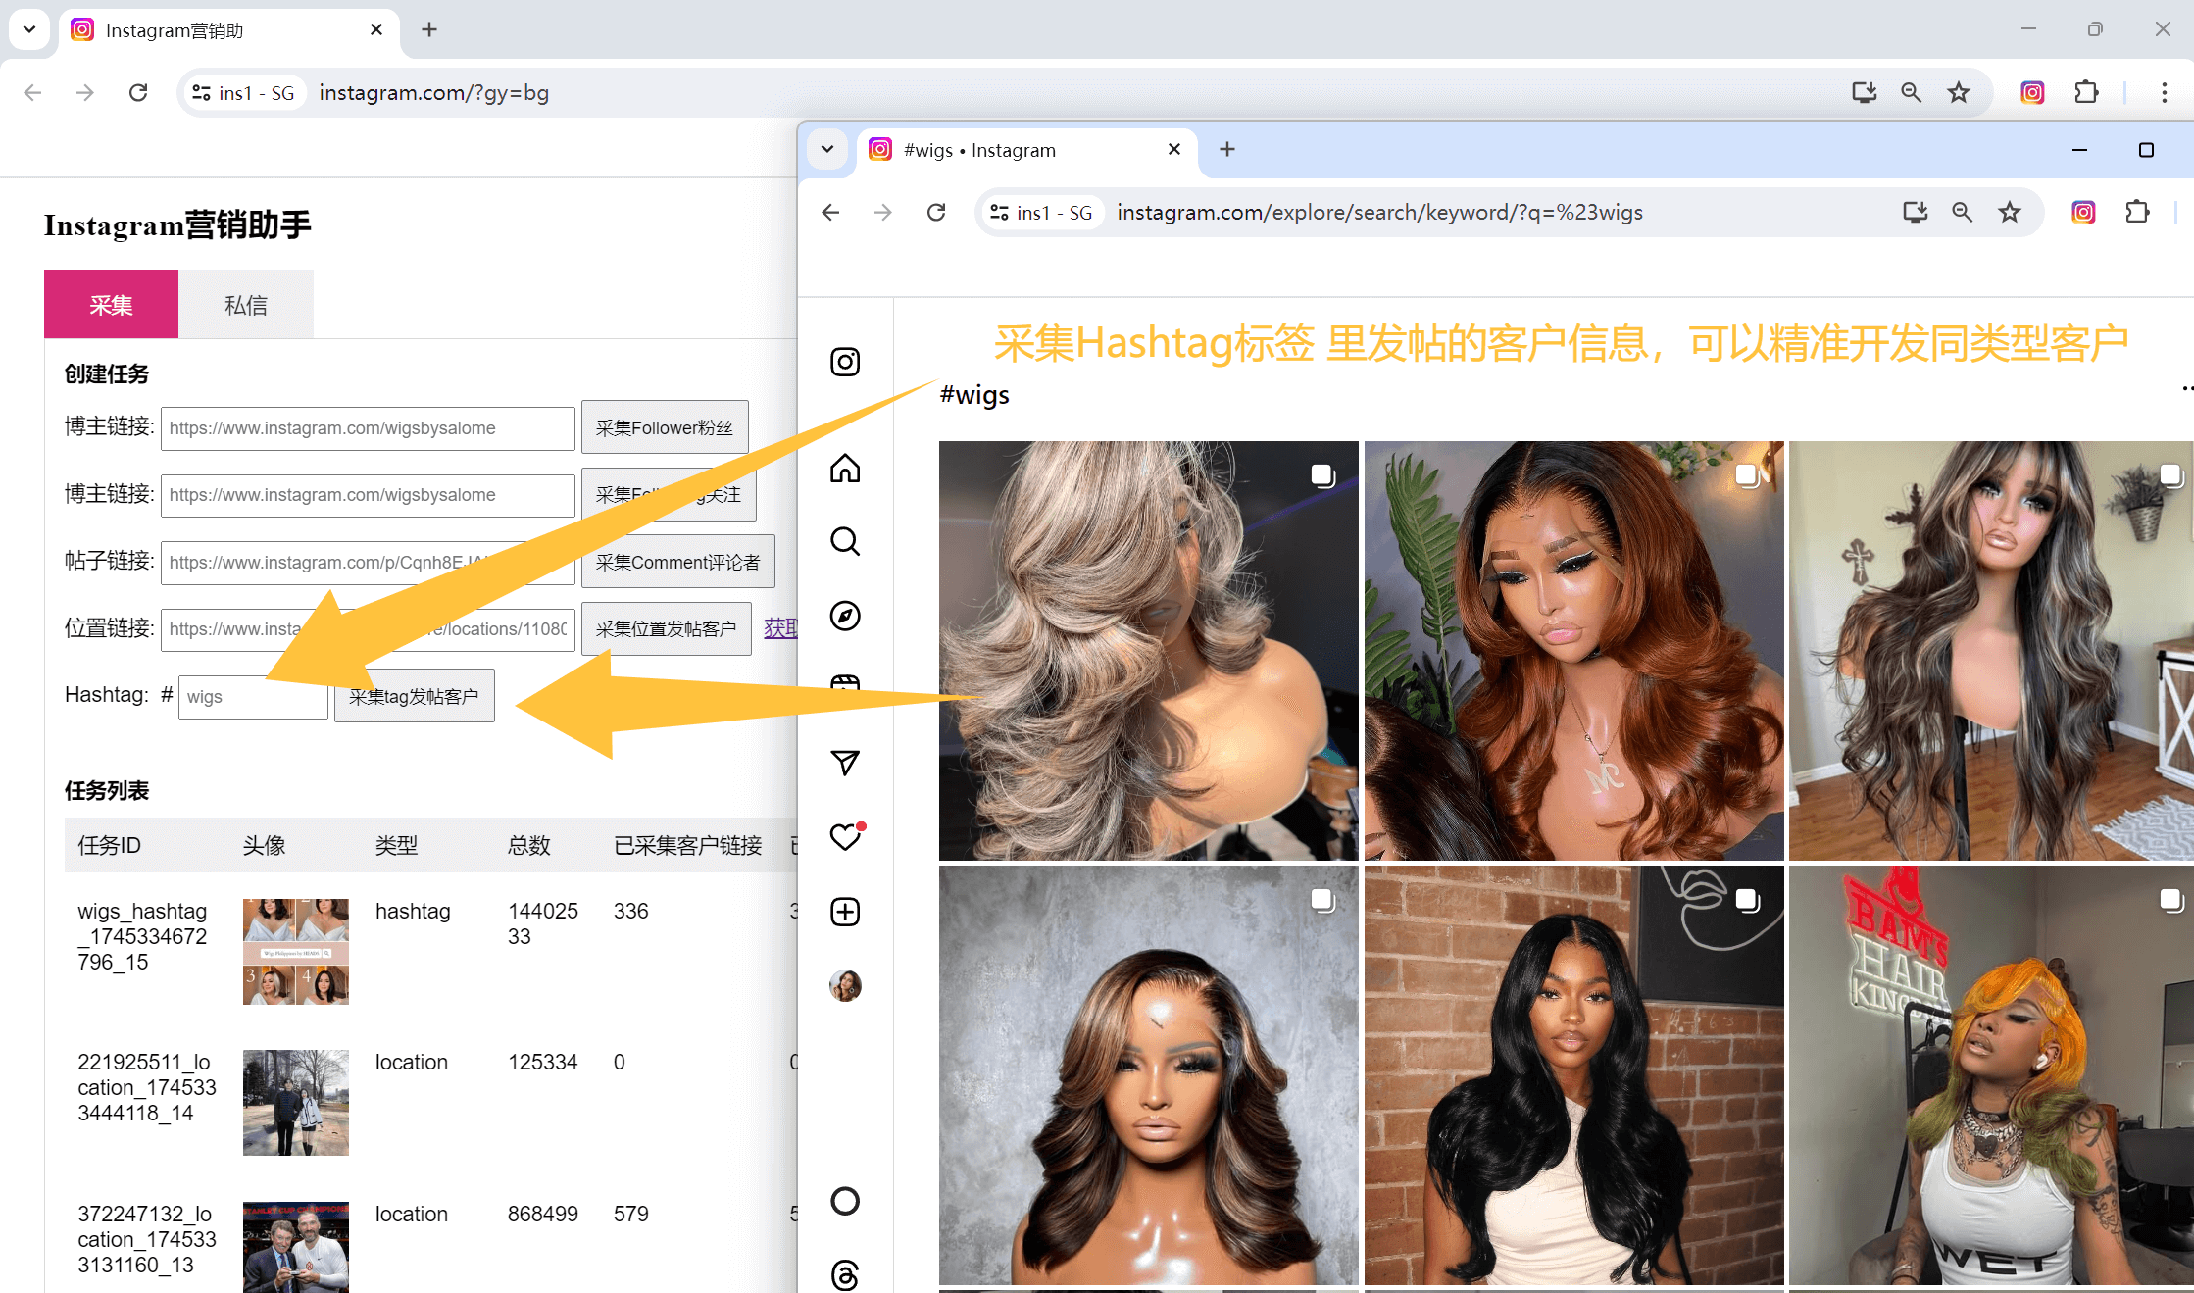Focus second 博主链接 input field

[x=368, y=495]
